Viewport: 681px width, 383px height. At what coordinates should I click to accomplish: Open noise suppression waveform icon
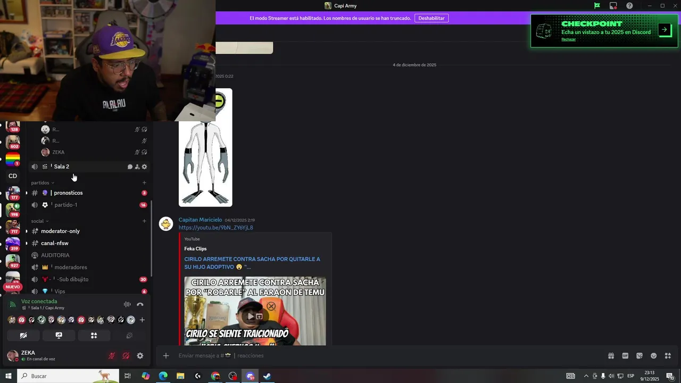click(x=127, y=304)
